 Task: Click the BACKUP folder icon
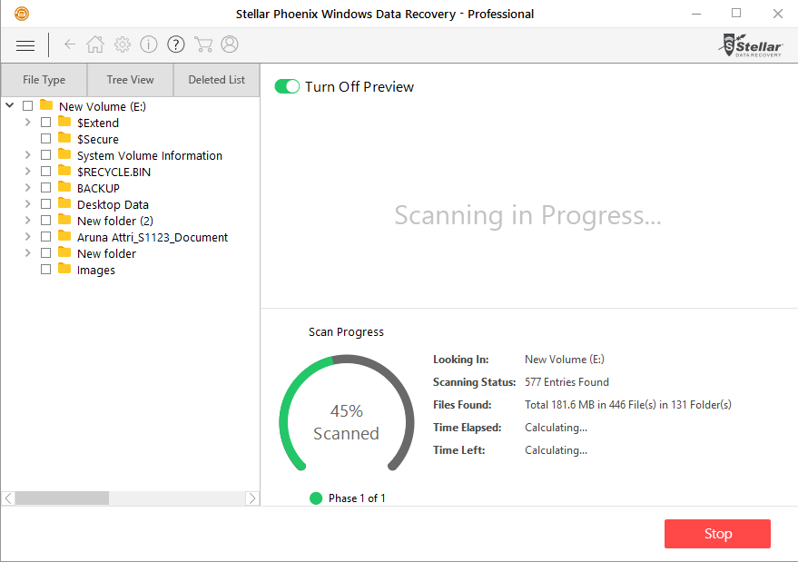(x=64, y=187)
